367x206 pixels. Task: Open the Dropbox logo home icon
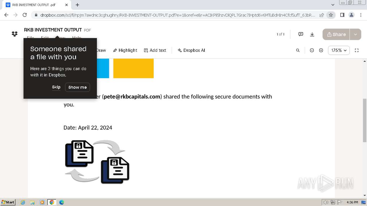15,34
